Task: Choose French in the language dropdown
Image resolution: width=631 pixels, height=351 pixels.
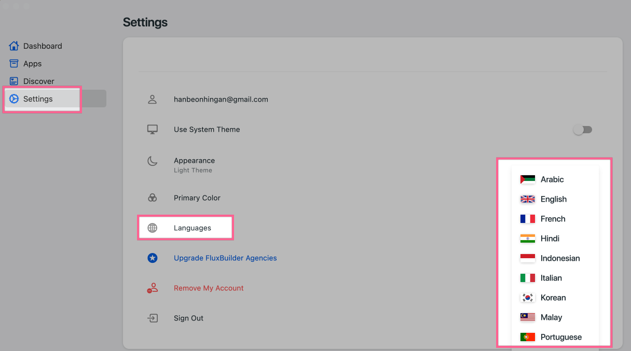Action: (x=553, y=219)
